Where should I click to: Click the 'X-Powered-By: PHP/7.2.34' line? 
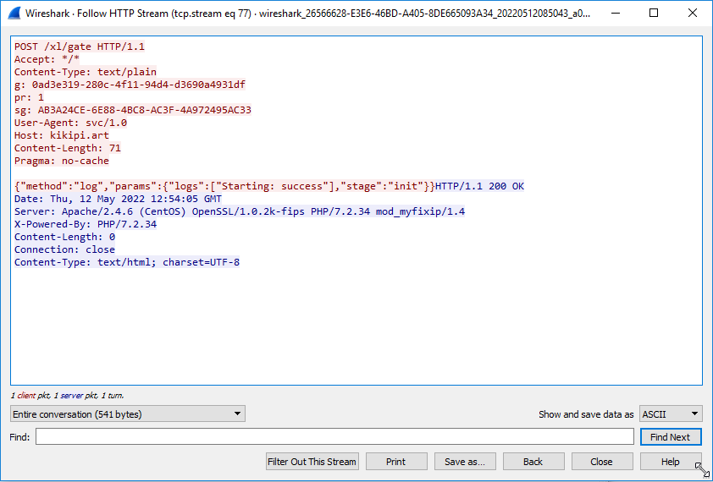(86, 224)
